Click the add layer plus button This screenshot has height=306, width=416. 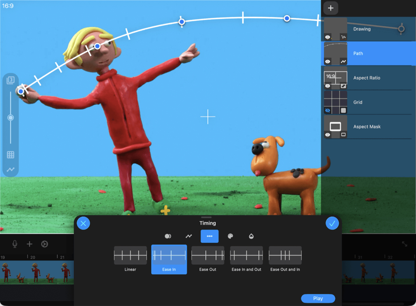(330, 8)
